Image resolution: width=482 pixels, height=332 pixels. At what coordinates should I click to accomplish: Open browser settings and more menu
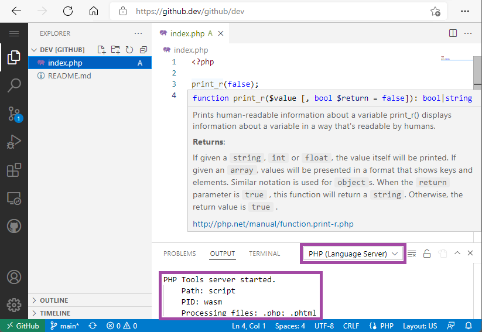465,11
